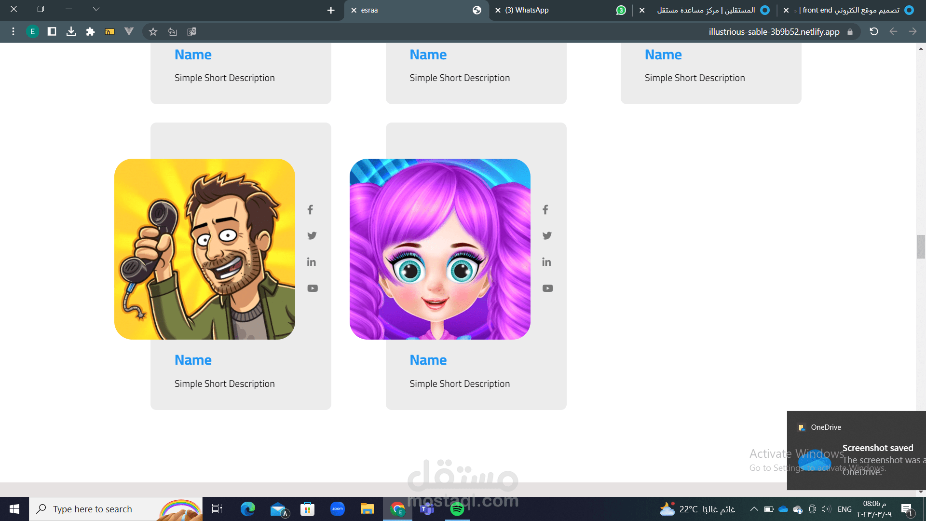Open Zoom from the taskbar

click(338, 509)
